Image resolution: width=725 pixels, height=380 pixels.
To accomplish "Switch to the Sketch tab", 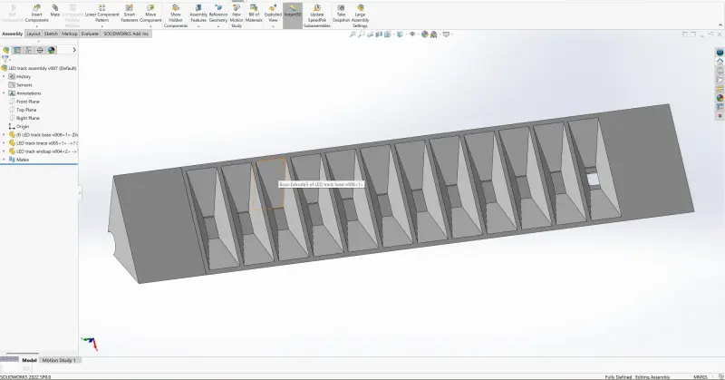I will (x=51, y=34).
